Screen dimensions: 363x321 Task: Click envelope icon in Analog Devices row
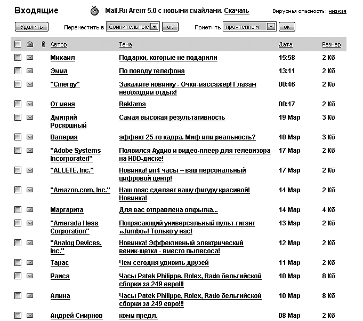pos(30,243)
